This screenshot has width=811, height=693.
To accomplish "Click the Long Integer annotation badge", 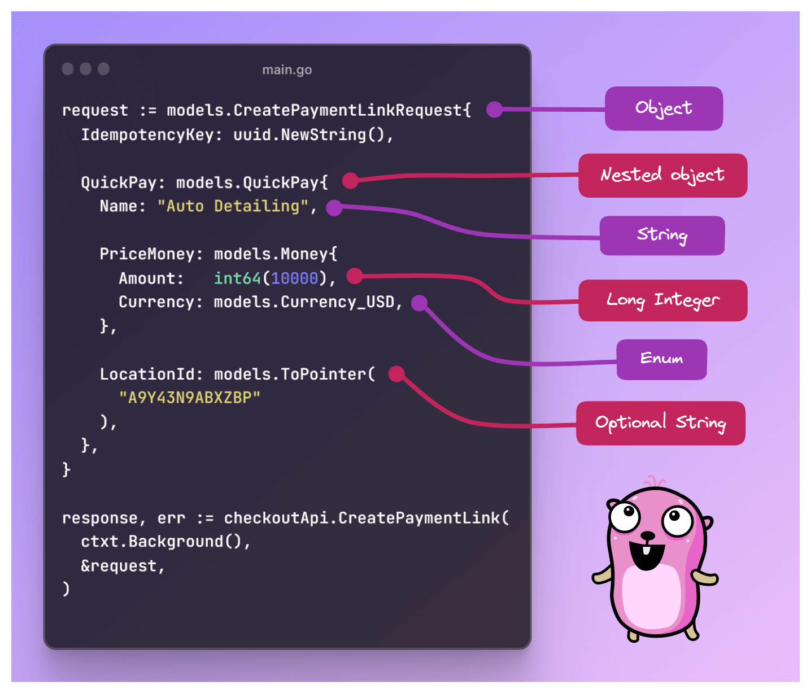I will click(x=662, y=300).
